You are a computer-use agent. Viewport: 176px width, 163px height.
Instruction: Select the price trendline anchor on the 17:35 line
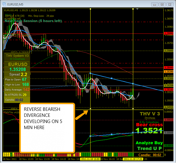pyautogui.click(x=133, y=84)
